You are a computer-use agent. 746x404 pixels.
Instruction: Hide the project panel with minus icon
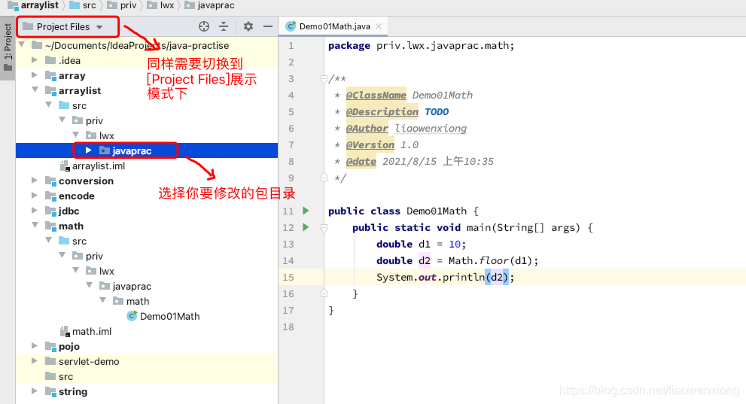pyautogui.click(x=268, y=26)
